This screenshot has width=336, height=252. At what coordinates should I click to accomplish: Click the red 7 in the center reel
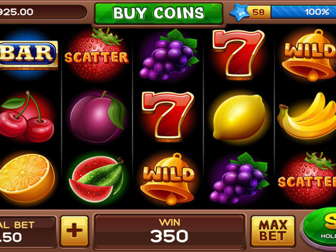click(168, 116)
